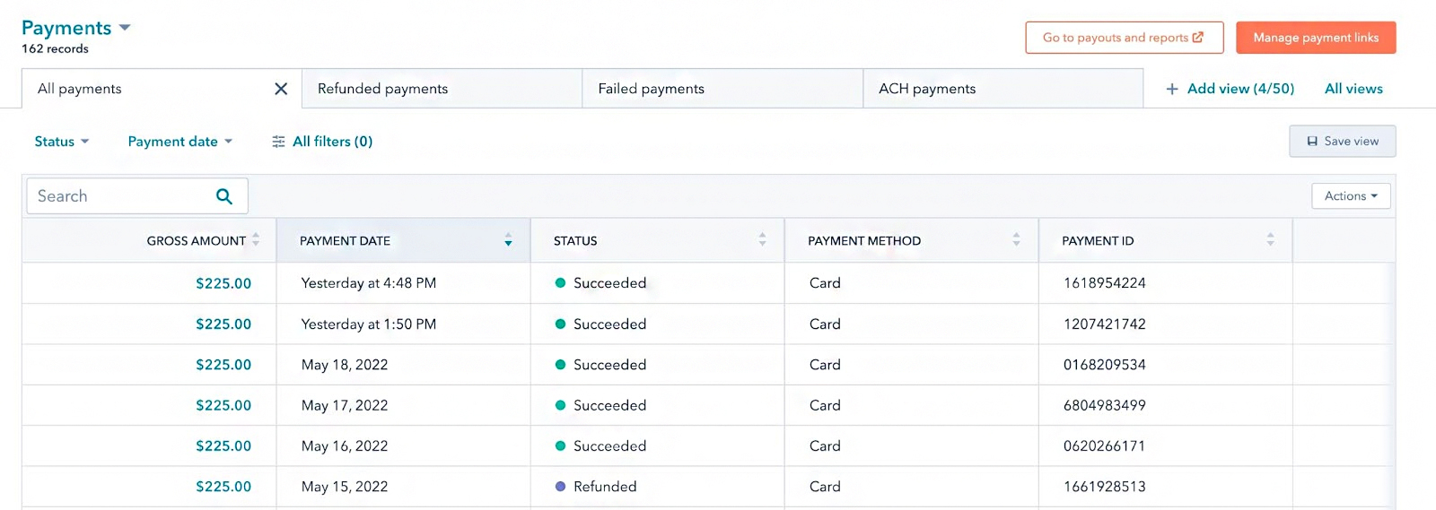The width and height of the screenshot is (1436, 510).
Task: Click the date May 17, 2022
Action: pos(345,405)
